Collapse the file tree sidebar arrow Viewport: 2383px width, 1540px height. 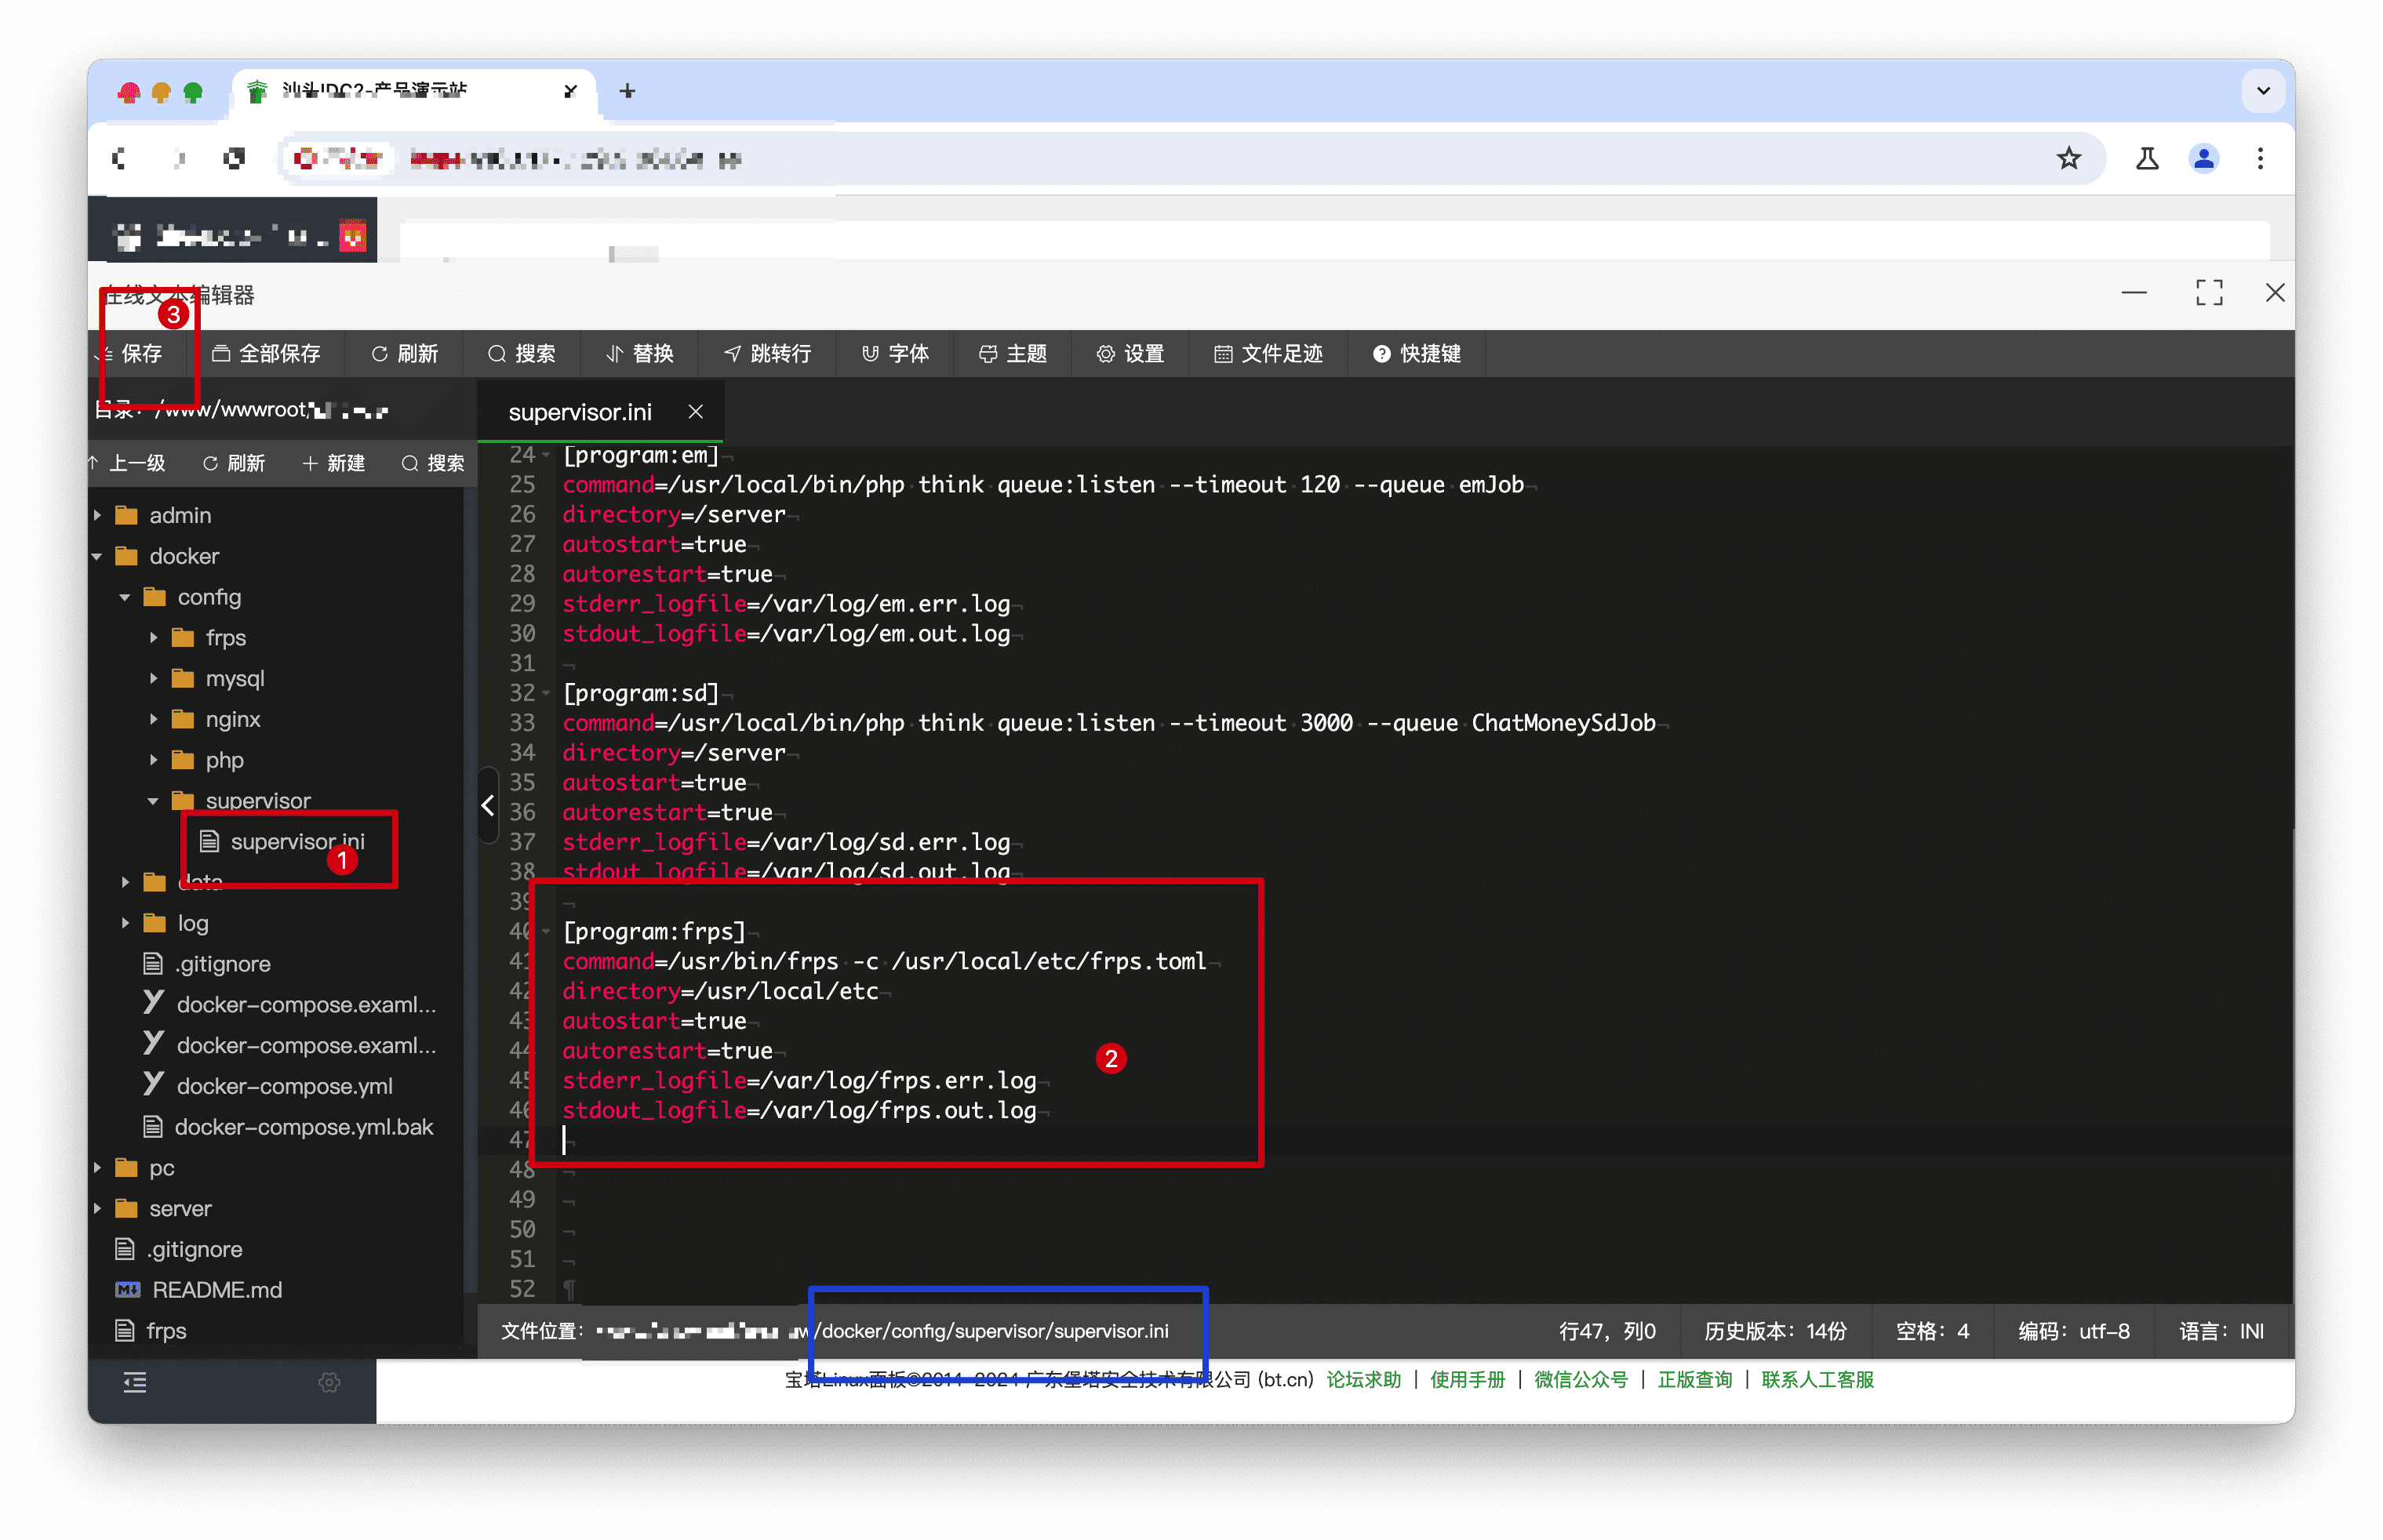point(488,806)
